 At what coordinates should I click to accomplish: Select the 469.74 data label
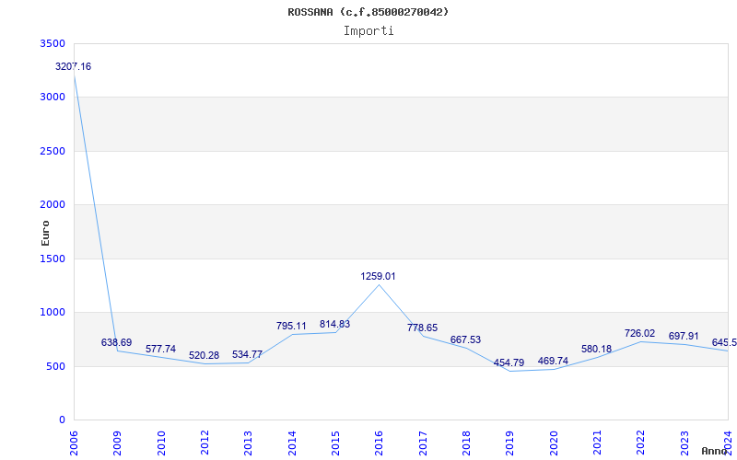tap(553, 361)
